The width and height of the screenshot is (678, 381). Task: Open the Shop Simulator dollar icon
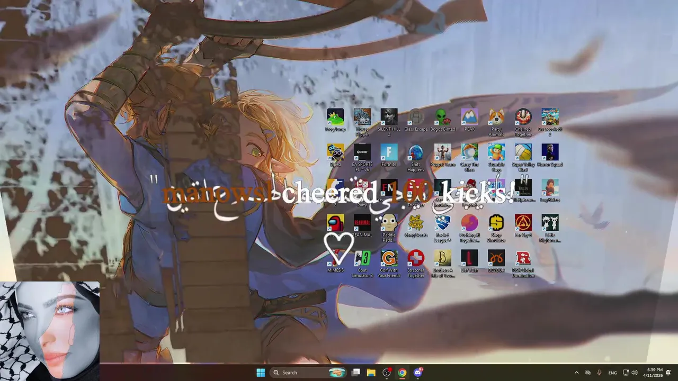496,229
